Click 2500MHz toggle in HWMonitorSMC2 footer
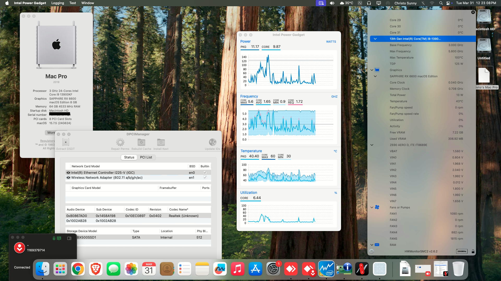 pos(462,251)
